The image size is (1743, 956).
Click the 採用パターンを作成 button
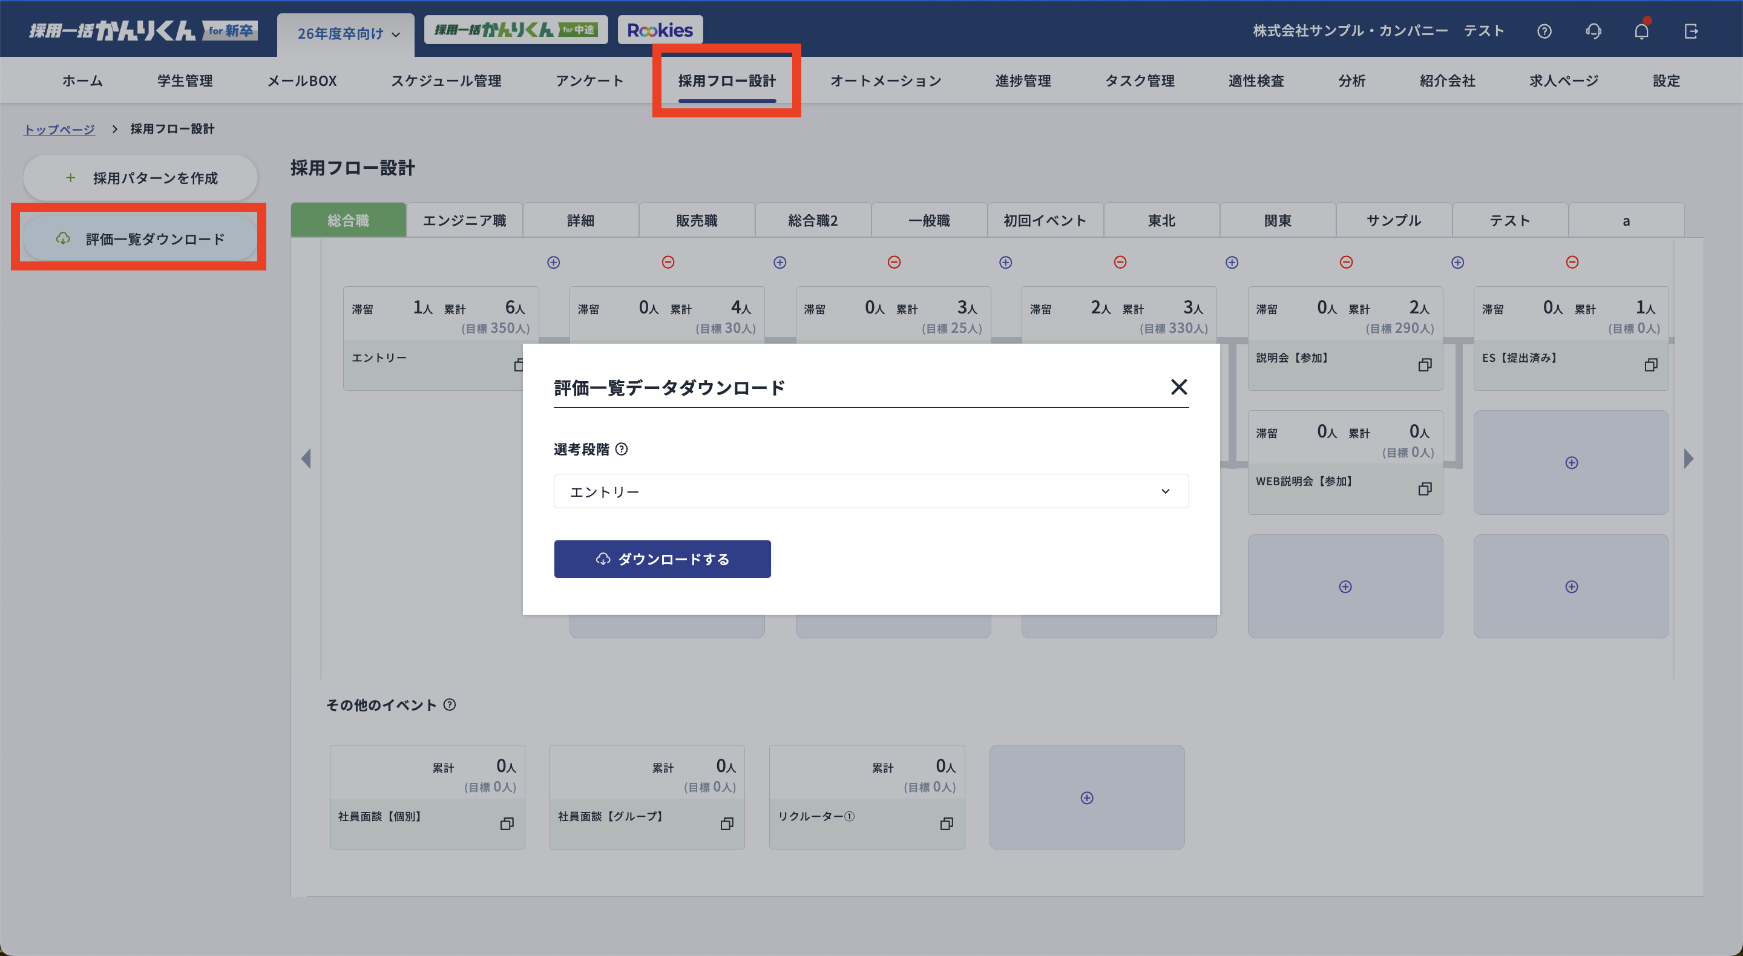tap(140, 177)
